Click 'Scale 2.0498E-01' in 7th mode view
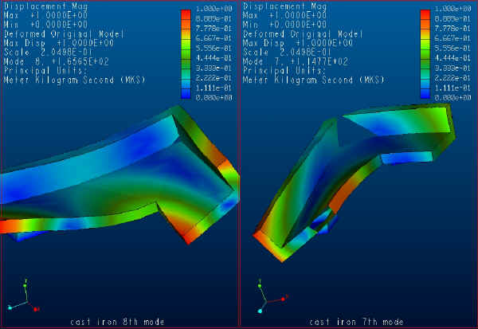Screen dimensions: 478x329 pos(287,52)
